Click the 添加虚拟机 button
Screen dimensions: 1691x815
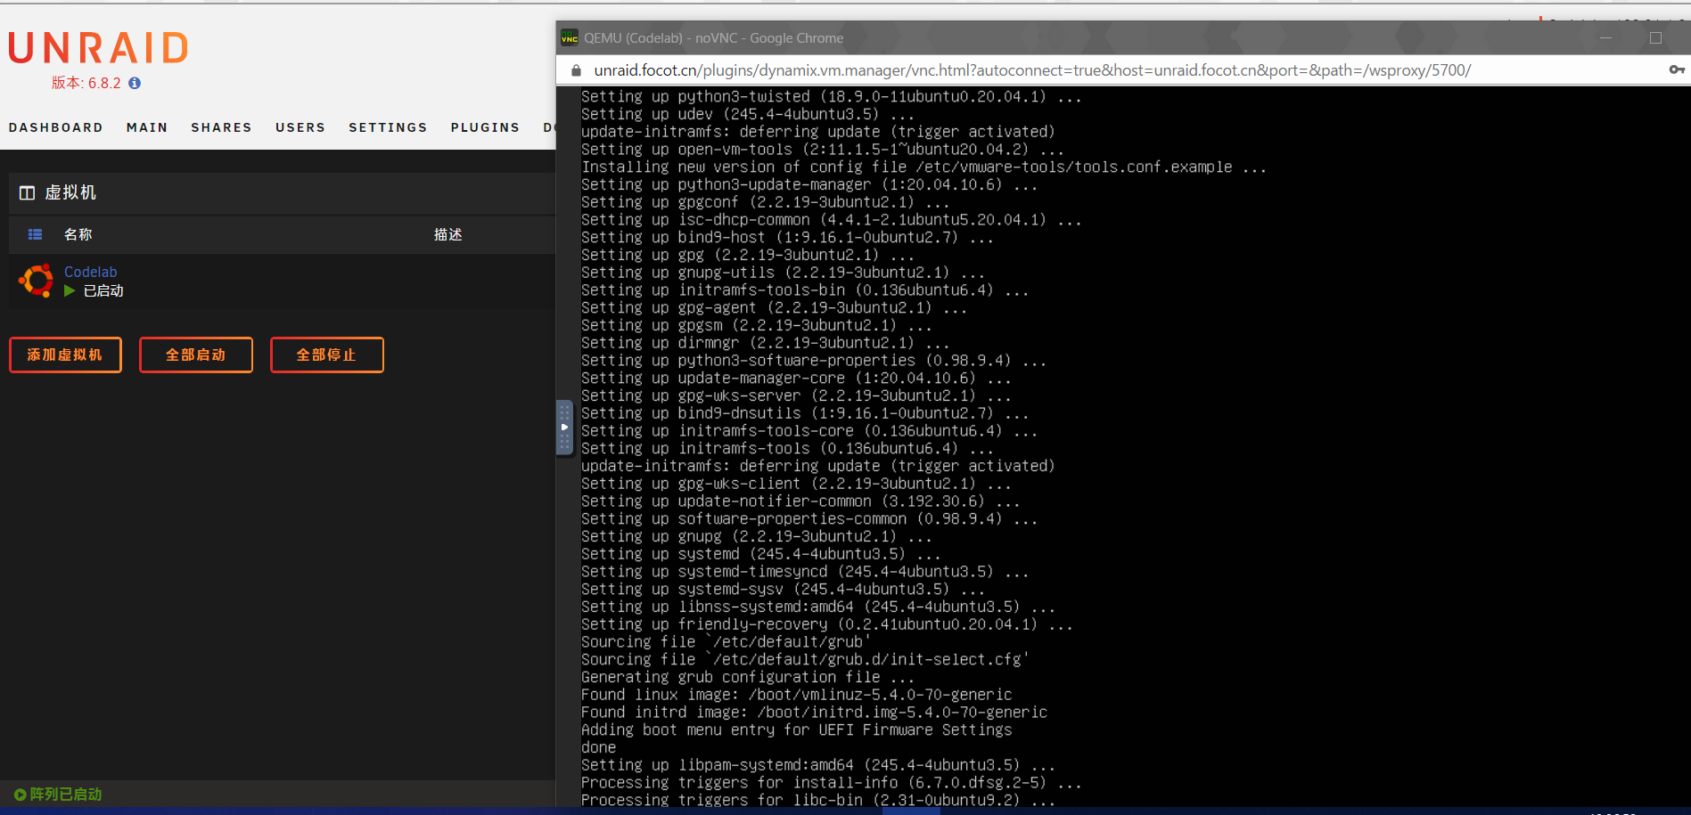click(x=65, y=355)
